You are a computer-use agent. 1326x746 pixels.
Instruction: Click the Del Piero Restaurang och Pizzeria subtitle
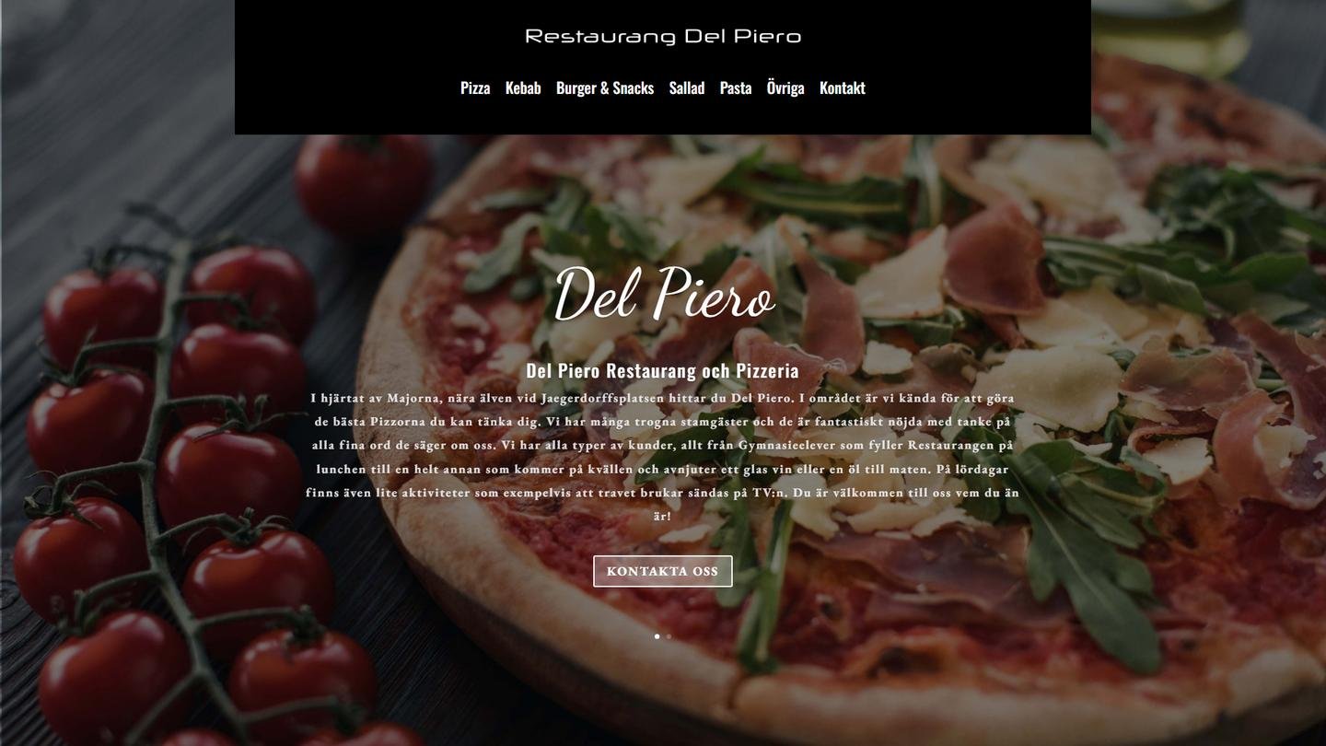tap(663, 371)
